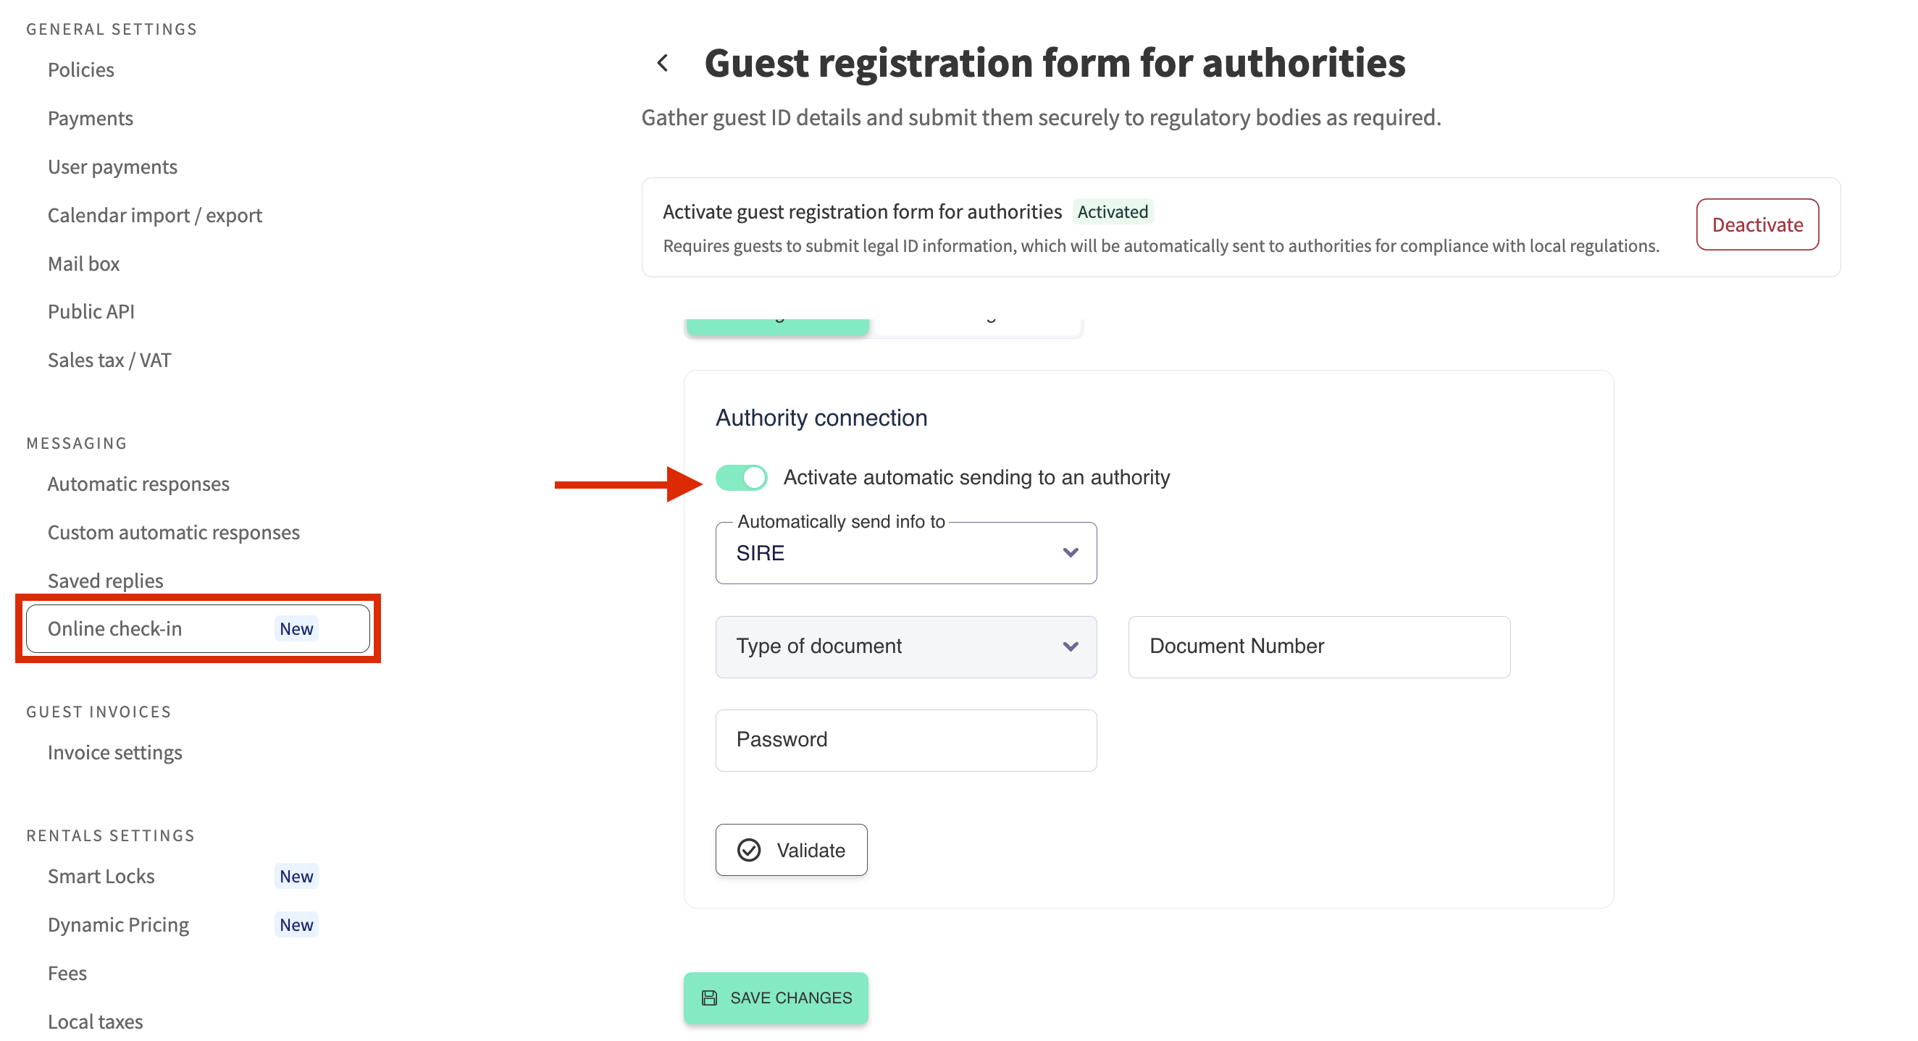This screenshot has height=1041, width=1918.
Task: Click the checkmark icon in Validate button
Action: click(x=748, y=850)
